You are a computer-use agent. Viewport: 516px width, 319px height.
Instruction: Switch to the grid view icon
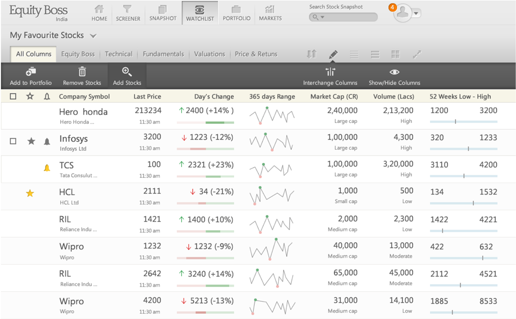(395, 54)
